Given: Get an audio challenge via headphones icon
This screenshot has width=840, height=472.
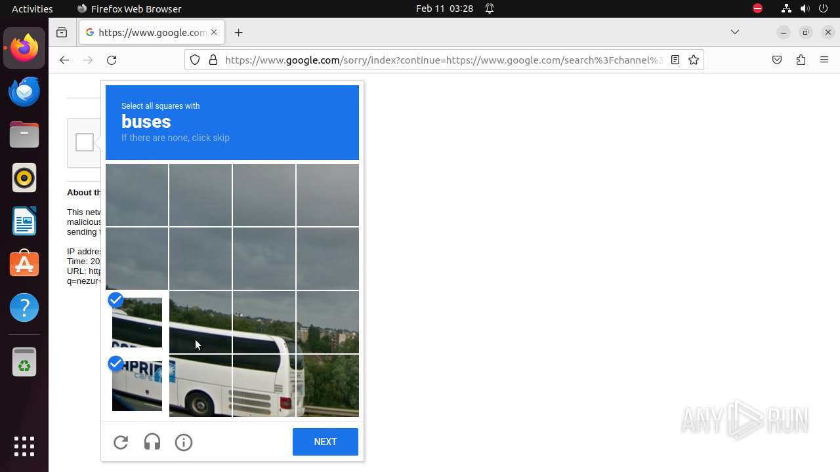Looking at the screenshot, I should (152, 442).
